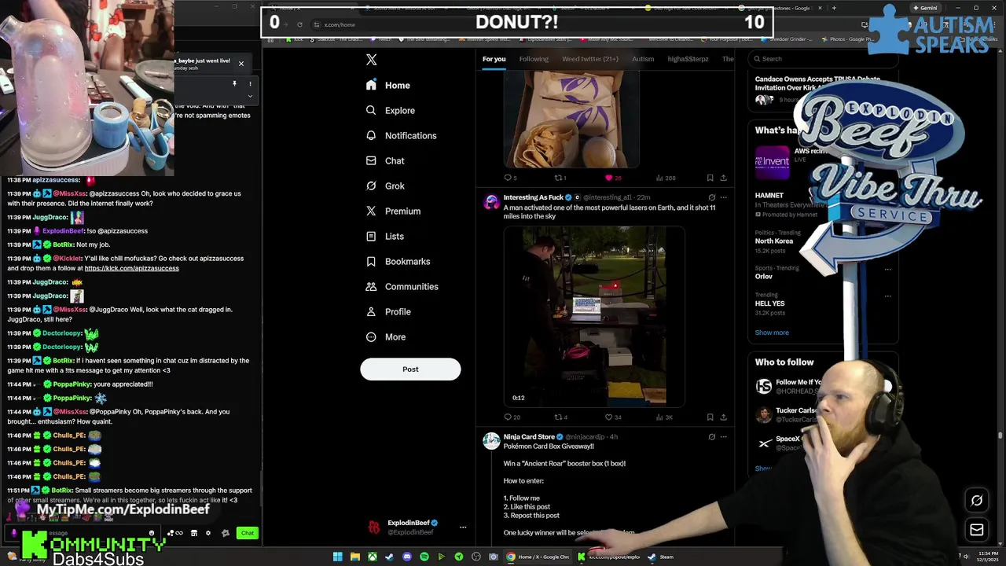This screenshot has height=566, width=1006.
Task: Open the HELL YES trending topic
Action: point(770,303)
